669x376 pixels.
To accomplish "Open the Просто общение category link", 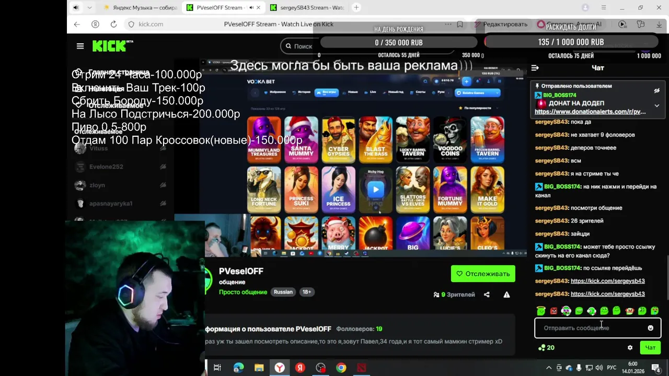I will point(243,292).
